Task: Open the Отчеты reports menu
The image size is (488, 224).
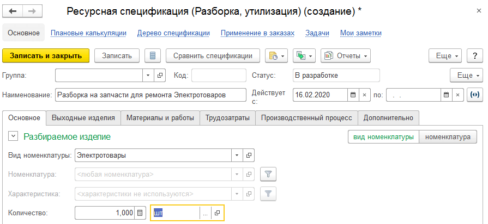Action: 346,56
